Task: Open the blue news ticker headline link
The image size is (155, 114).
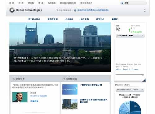Action: click(x=93, y=10)
